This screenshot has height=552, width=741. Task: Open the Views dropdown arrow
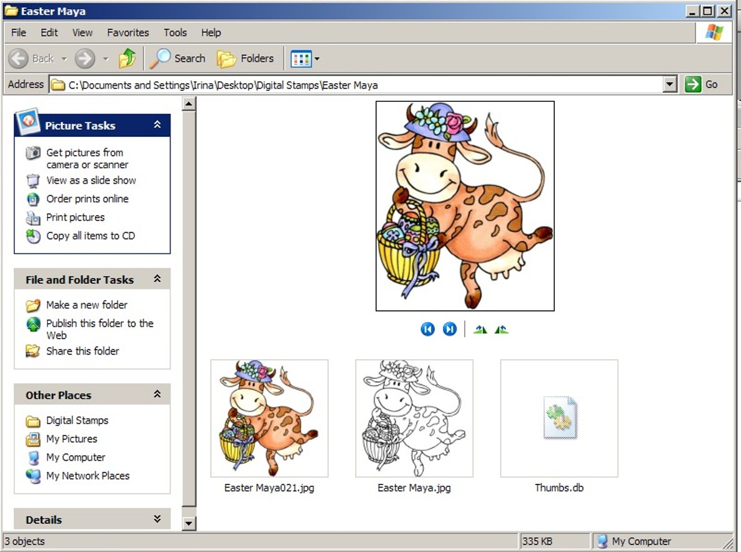(x=317, y=59)
